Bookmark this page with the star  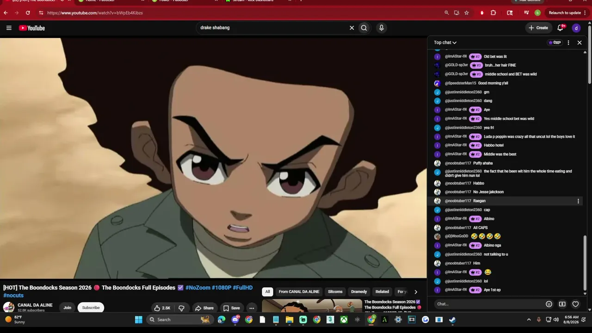467,13
